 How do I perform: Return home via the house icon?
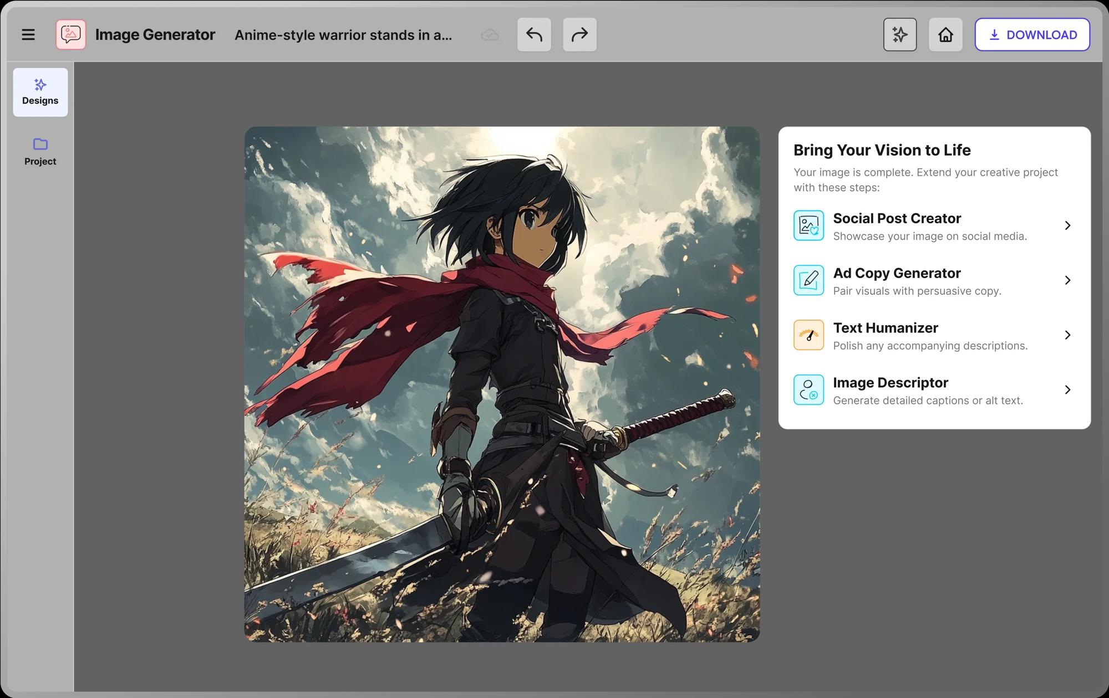(945, 34)
